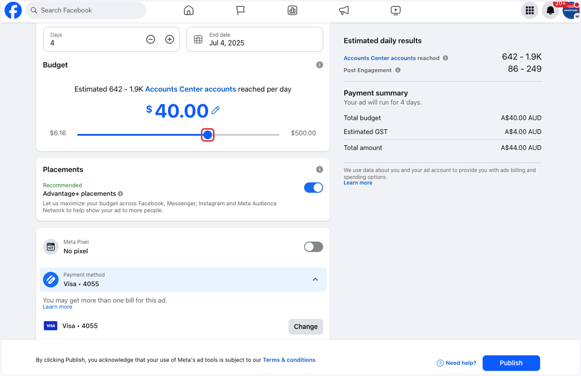This screenshot has height=376, width=581.
Task: Click the Facebook logo
Action: (13, 10)
